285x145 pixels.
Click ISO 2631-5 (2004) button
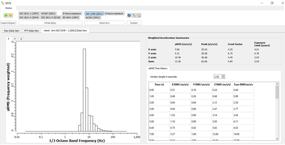tap(29, 17)
